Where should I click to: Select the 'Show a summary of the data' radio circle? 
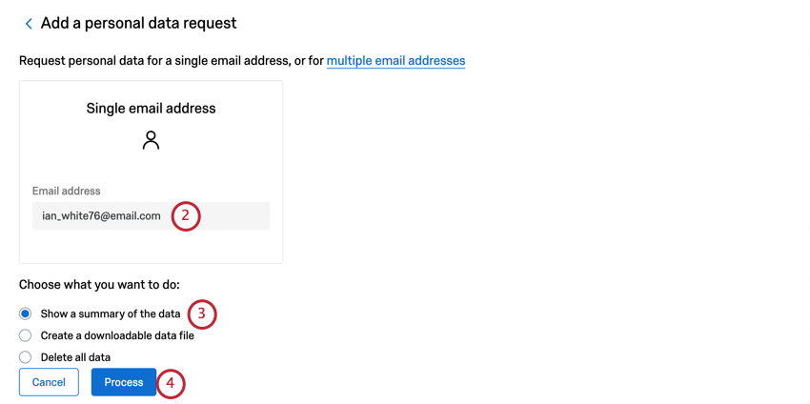point(26,313)
